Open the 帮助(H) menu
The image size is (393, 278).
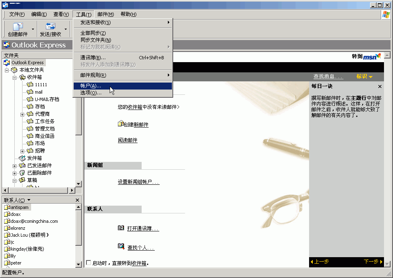(128, 14)
